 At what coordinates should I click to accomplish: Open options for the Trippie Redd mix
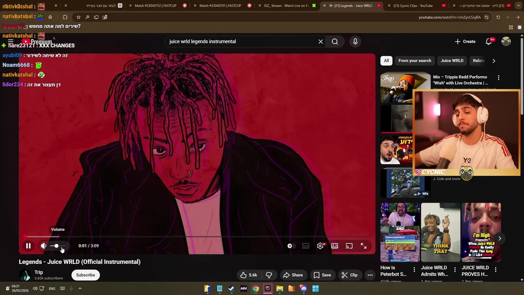(499, 77)
